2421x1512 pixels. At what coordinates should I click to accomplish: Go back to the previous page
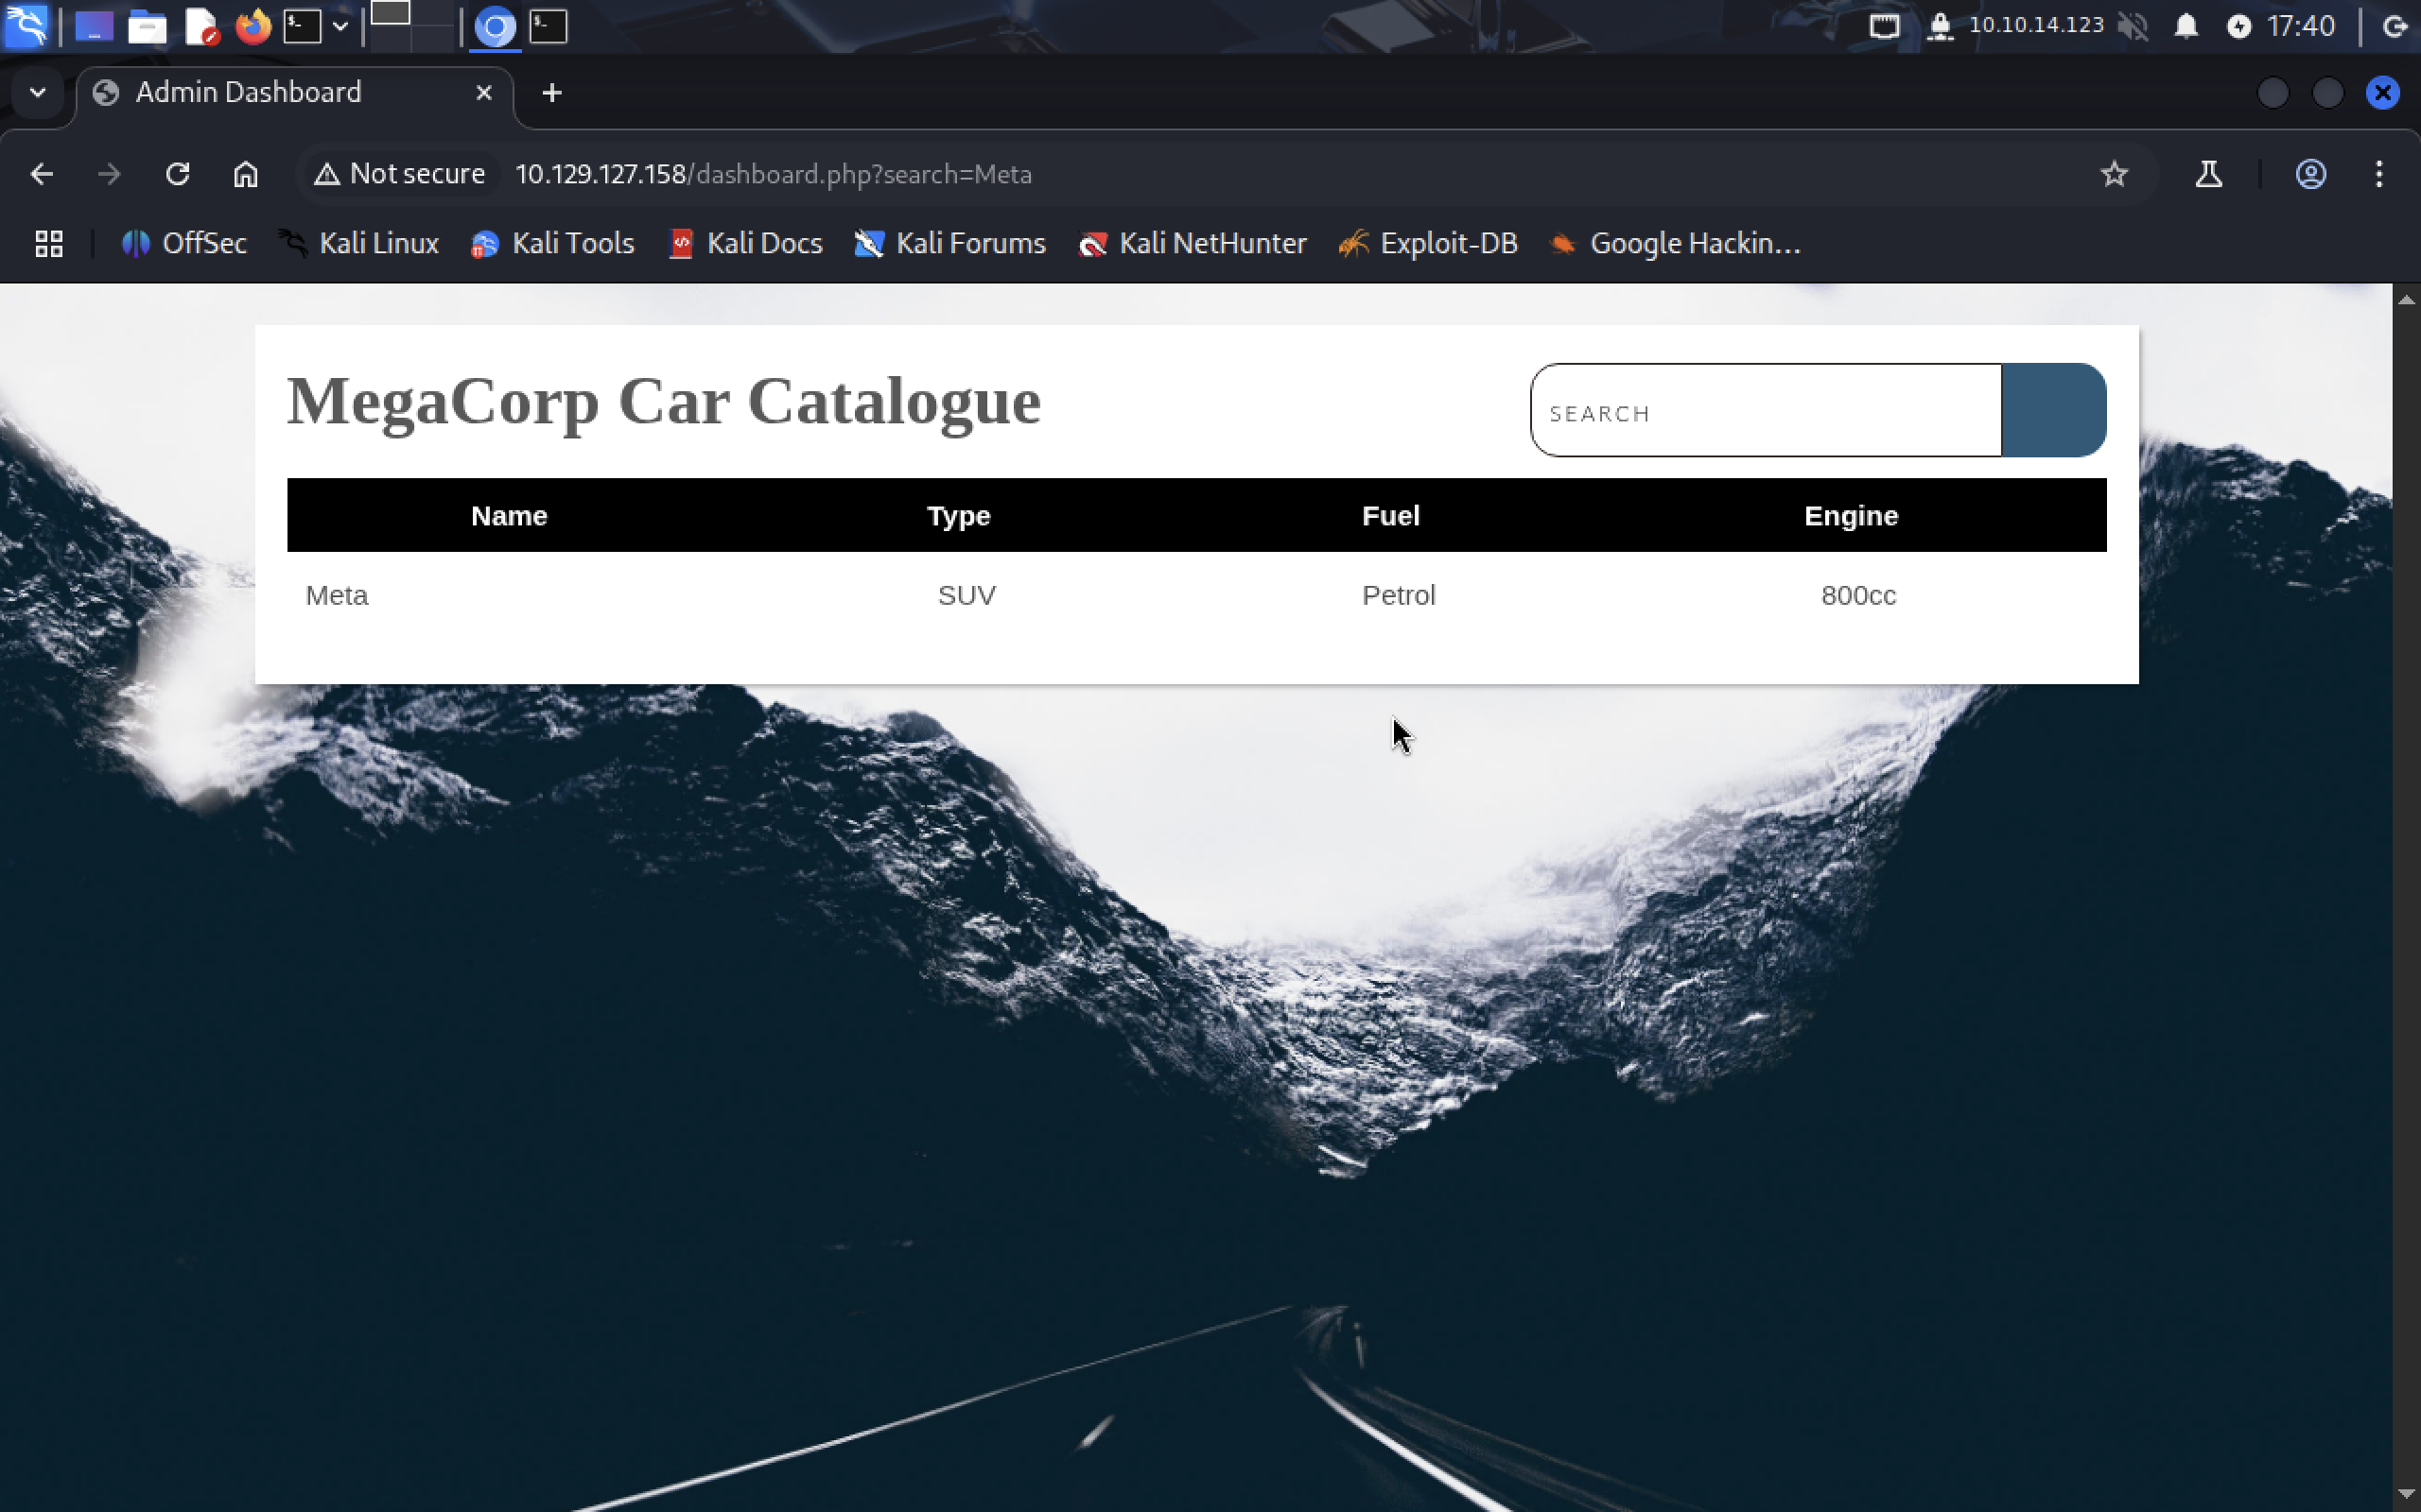coord(41,174)
